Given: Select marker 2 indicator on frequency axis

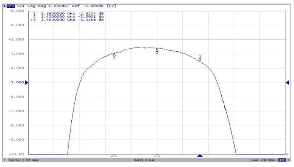Looking at the screenshot, I should click(157, 156).
